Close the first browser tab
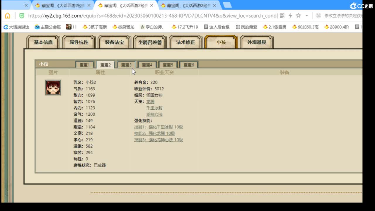375x211 pixels. pyautogui.click(x=26, y=5)
